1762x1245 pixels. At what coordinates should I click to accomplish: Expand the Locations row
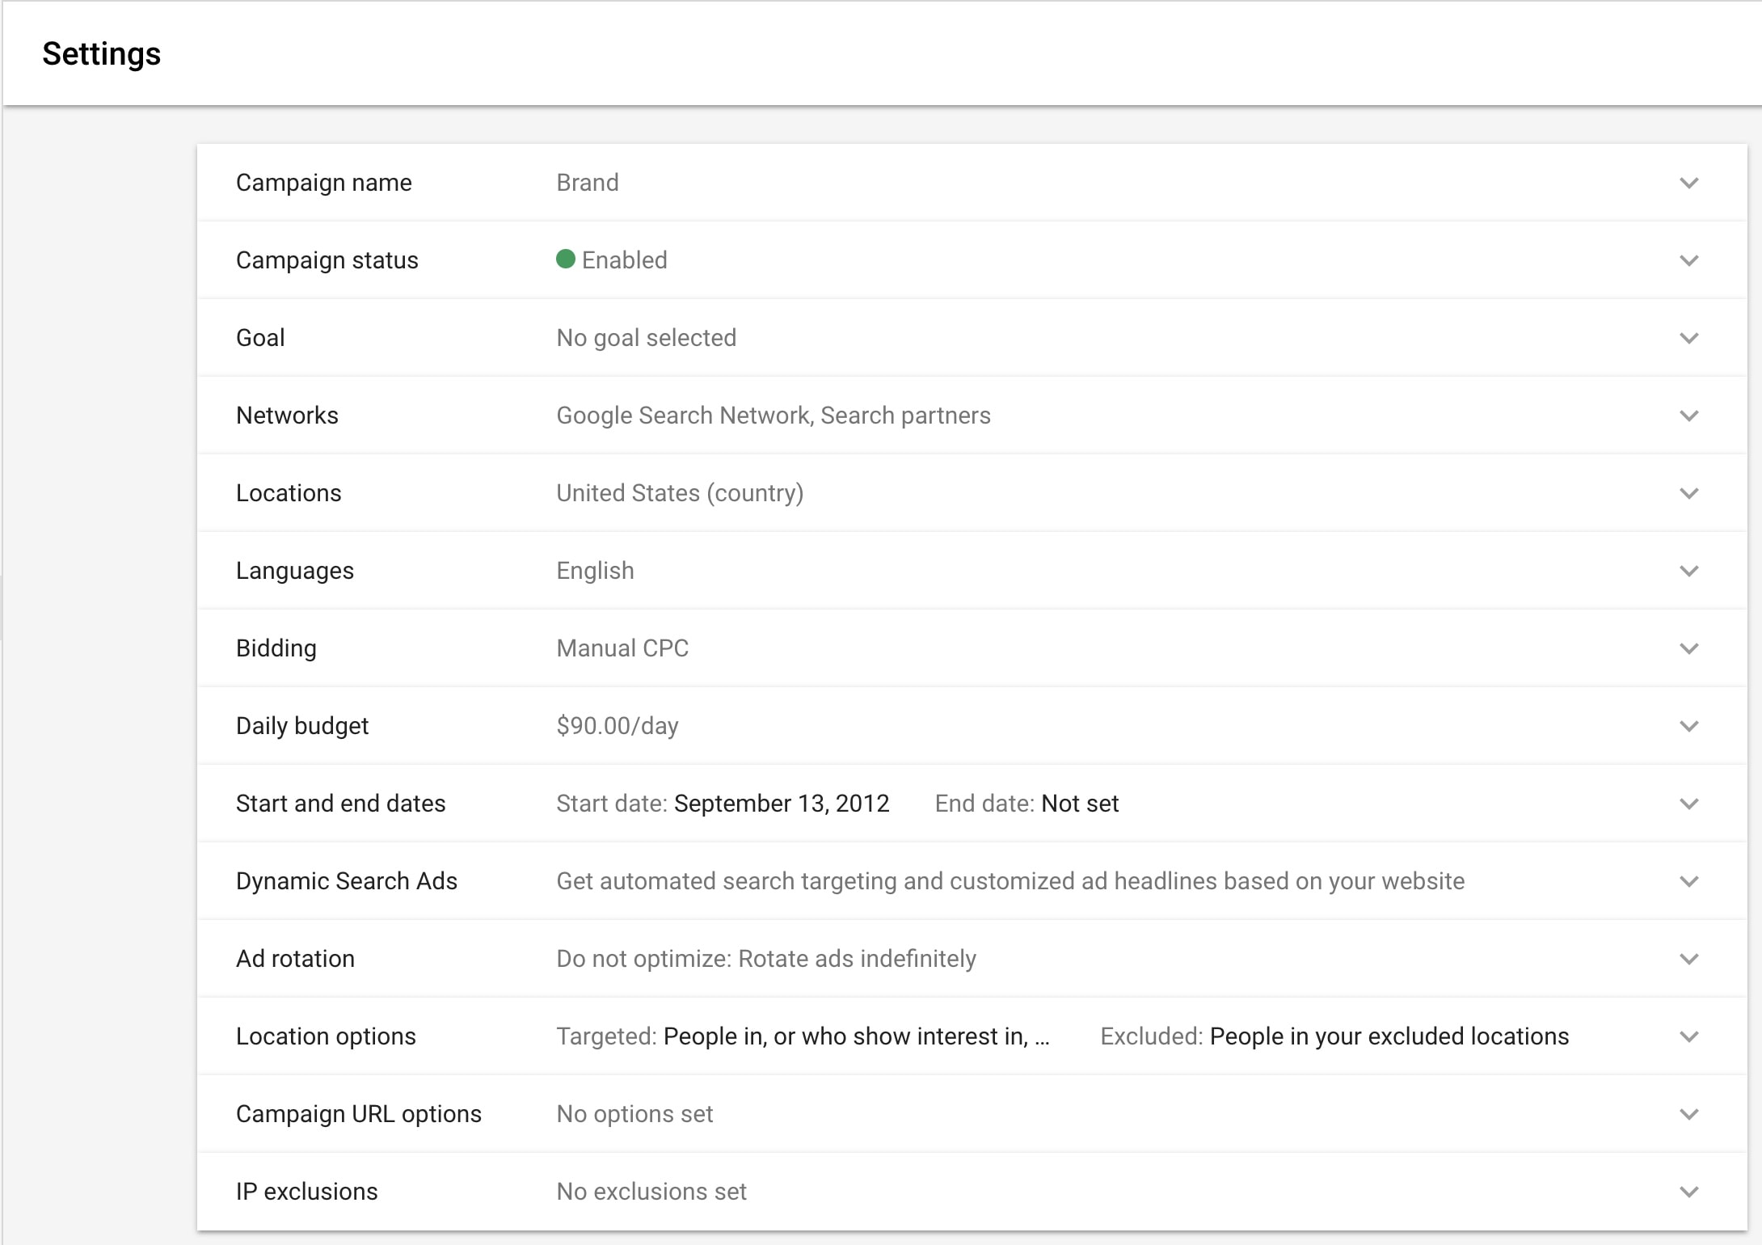coord(1689,493)
